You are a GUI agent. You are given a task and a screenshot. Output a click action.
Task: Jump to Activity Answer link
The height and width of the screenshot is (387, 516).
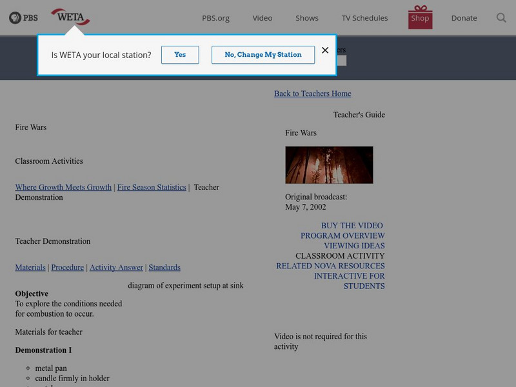(x=116, y=267)
